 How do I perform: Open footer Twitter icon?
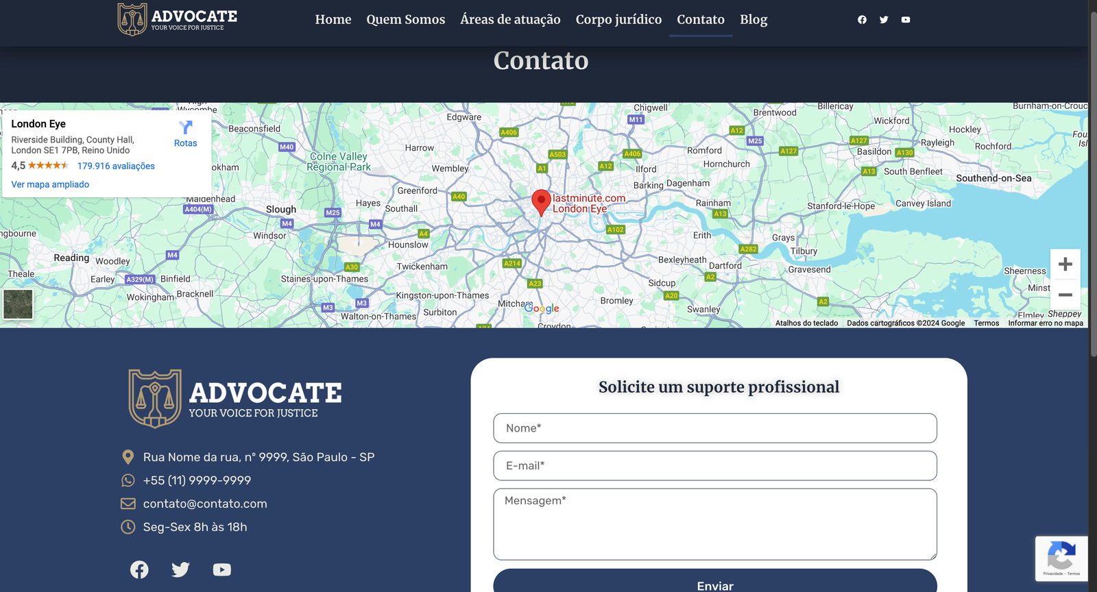click(180, 569)
